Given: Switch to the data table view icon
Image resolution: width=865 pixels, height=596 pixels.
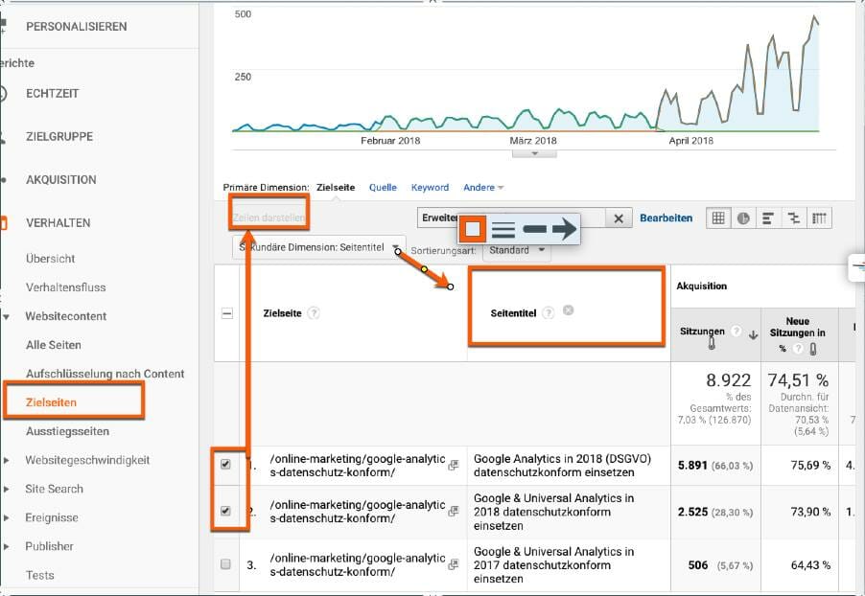Looking at the screenshot, I should (x=717, y=218).
